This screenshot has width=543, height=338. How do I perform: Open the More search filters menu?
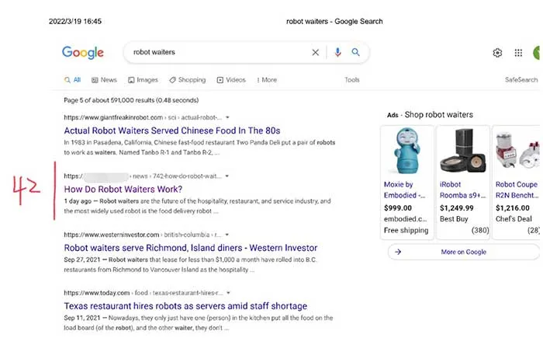click(266, 80)
